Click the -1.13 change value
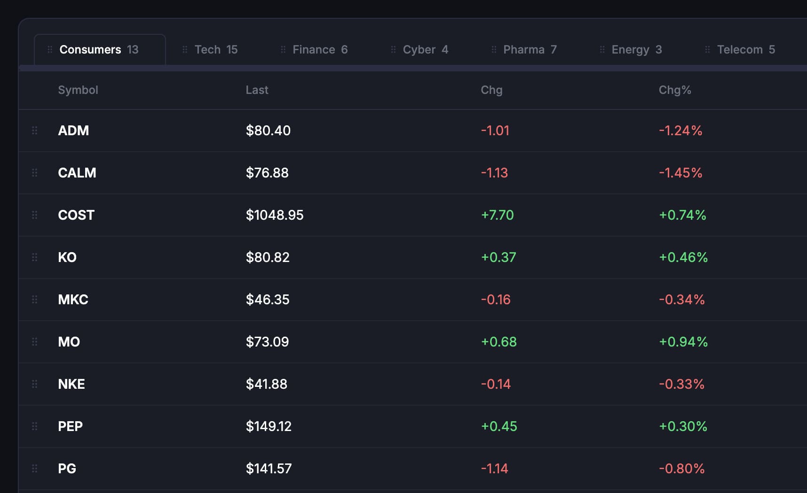This screenshot has width=807, height=493. (x=494, y=173)
